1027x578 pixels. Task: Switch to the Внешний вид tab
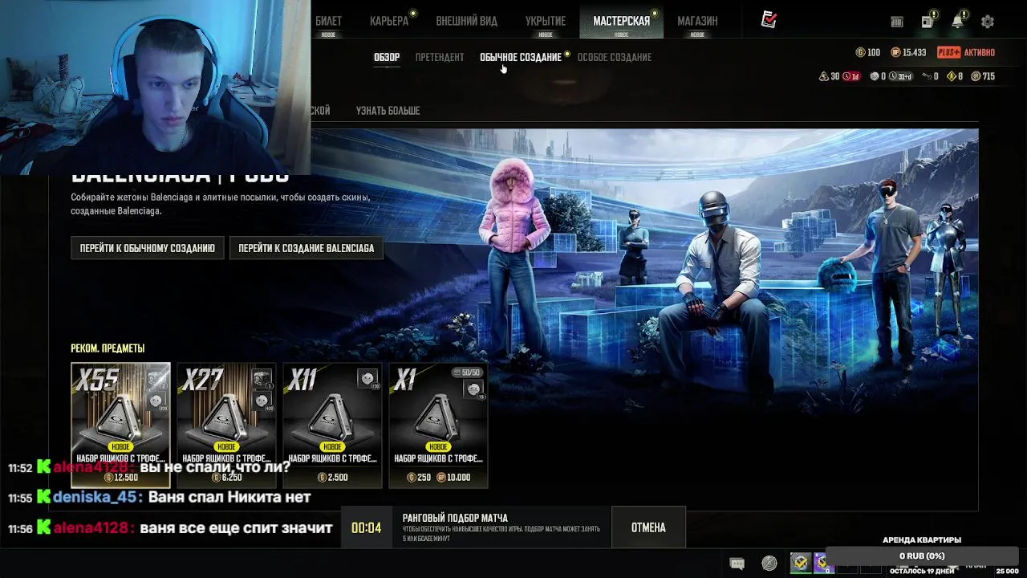click(x=466, y=21)
